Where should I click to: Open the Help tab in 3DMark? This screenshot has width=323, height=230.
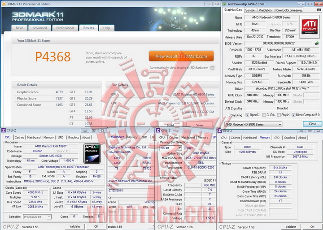tap(106, 28)
